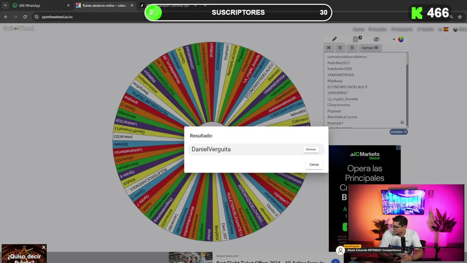Sort the entries list
Viewport: 467px width, 263px height.
point(340,48)
